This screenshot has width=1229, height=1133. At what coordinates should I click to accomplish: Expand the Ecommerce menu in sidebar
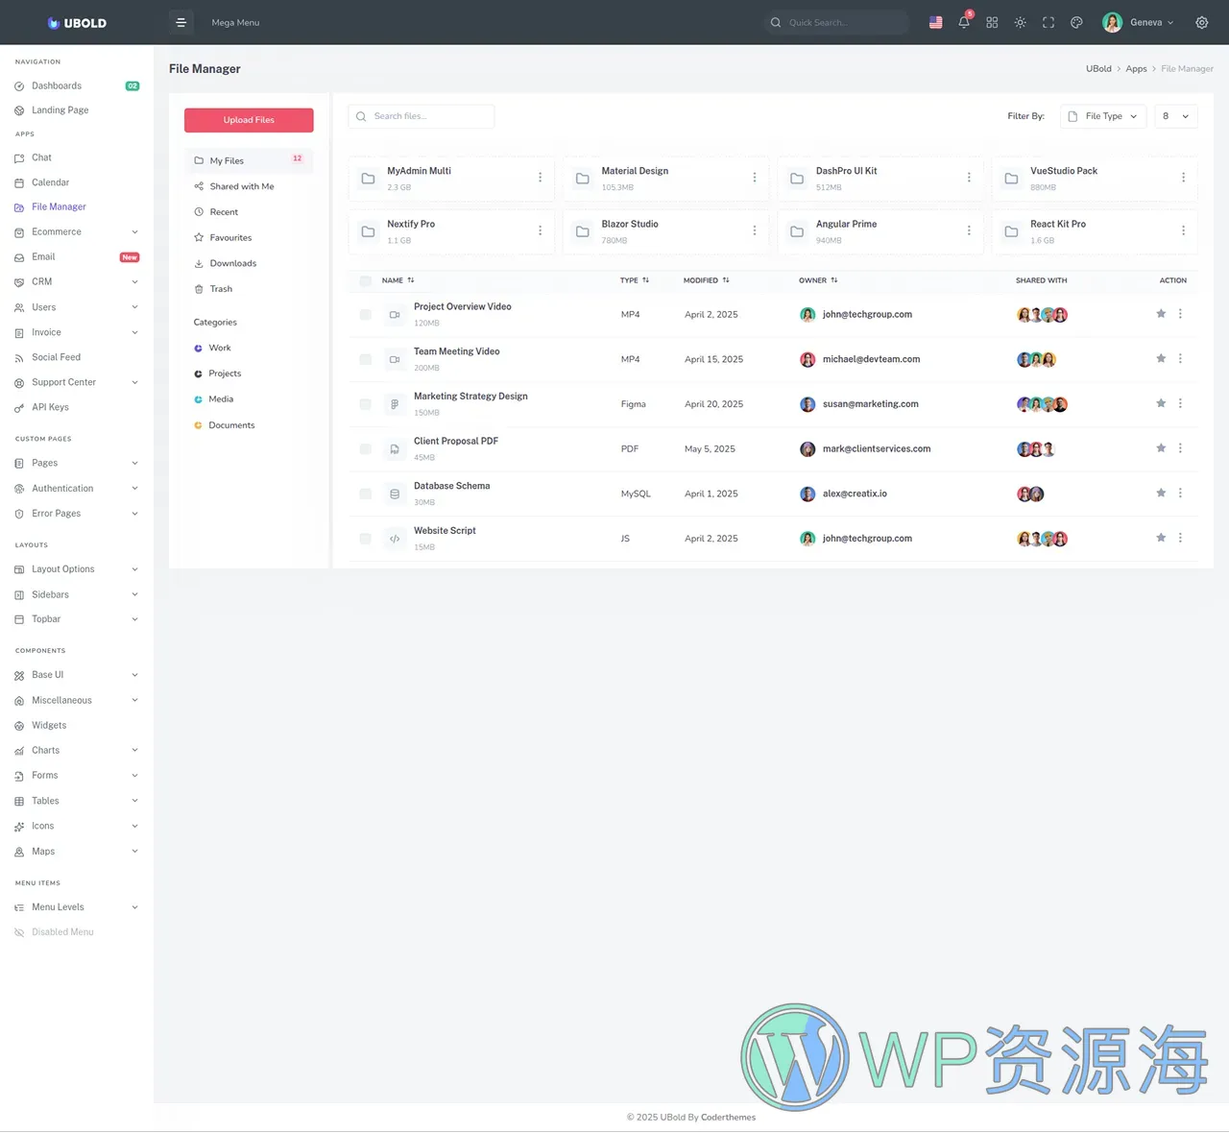click(58, 231)
